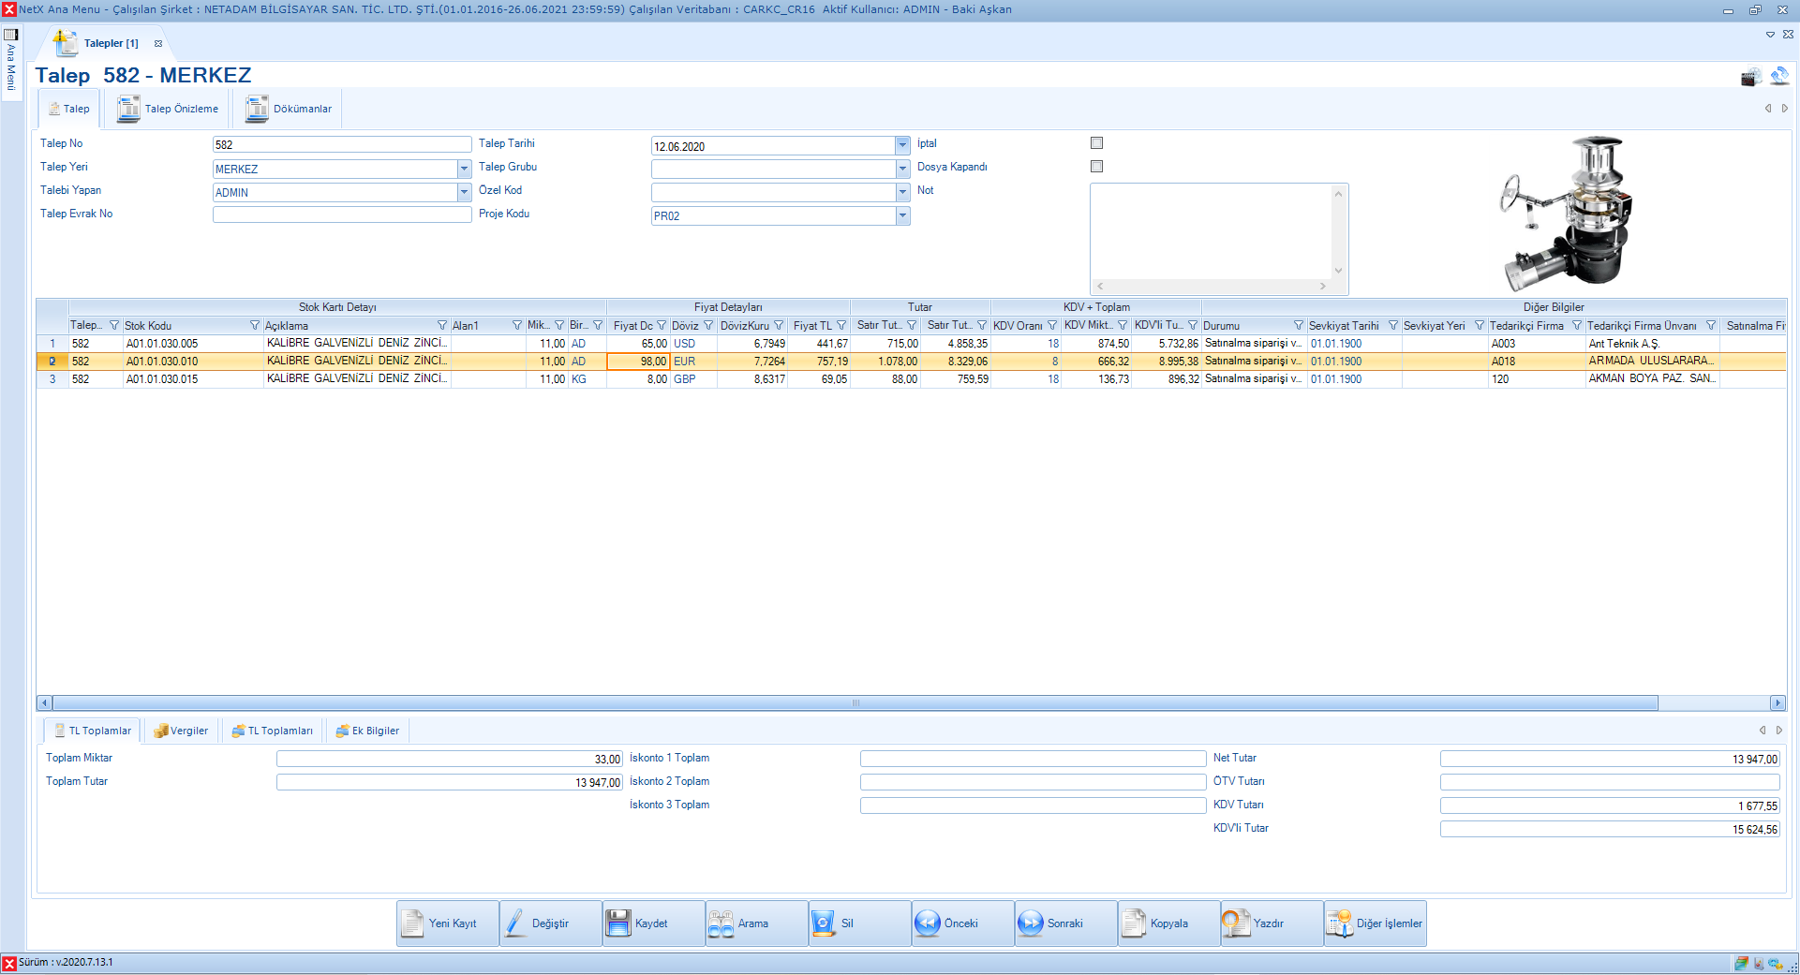Expand the Proje Kodu dropdown
Image resolution: width=1800 pixels, height=975 pixels.
tap(902, 215)
